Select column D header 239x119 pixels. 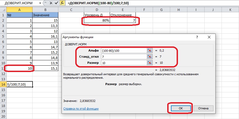click(97, 10)
